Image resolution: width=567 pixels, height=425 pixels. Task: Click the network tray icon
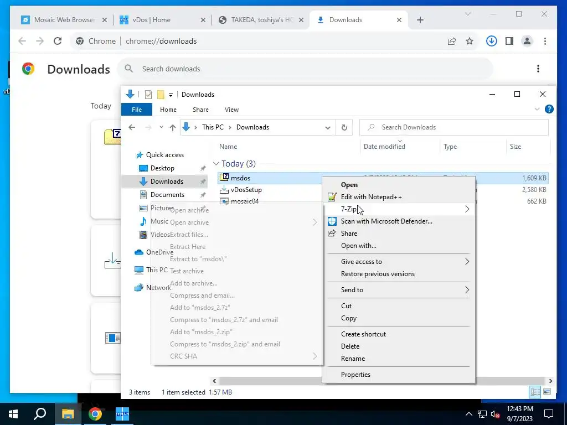[482, 414]
